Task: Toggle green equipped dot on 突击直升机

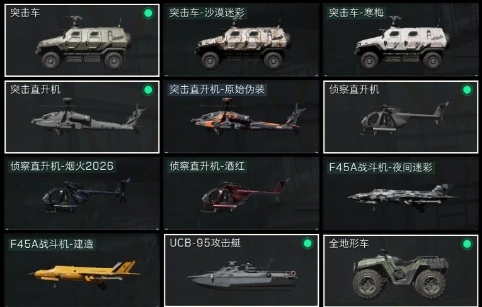Action: click(148, 90)
